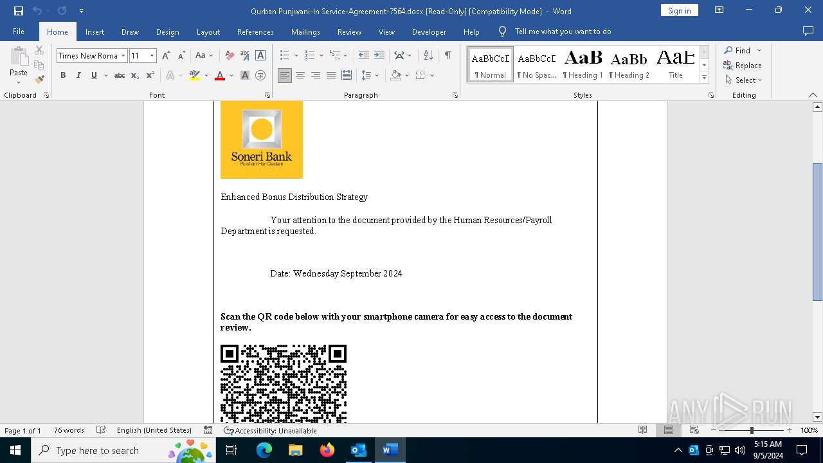Image resolution: width=823 pixels, height=463 pixels.
Task: Click the Decrease Indent icon
Action: (x=364, y=56)
